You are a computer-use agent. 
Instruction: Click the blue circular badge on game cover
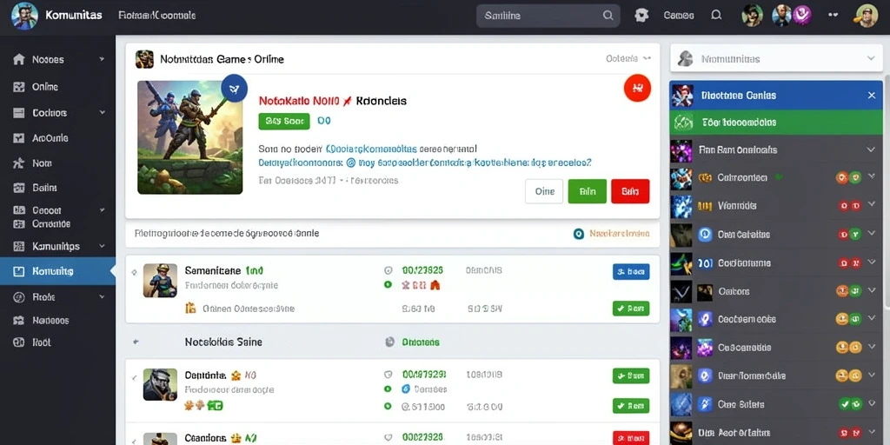coord(235,88)
